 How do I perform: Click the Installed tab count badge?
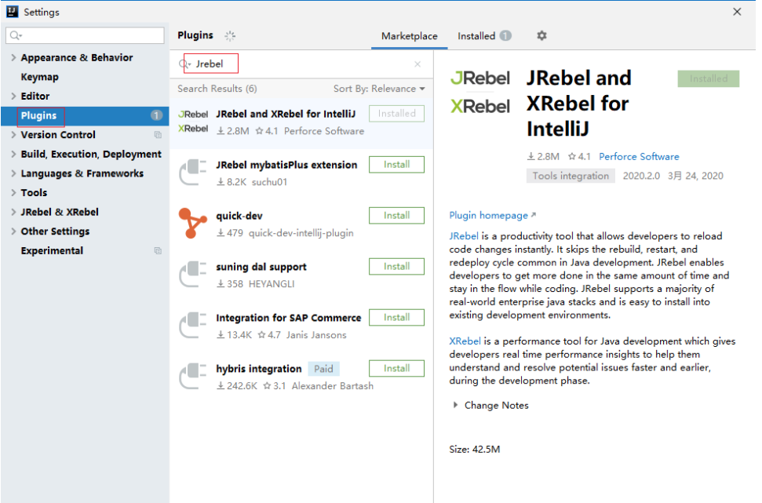[505, 35]
